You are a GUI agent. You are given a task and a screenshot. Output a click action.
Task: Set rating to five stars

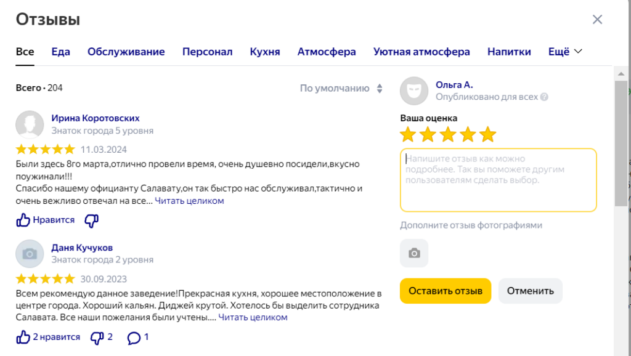[487, 134]
